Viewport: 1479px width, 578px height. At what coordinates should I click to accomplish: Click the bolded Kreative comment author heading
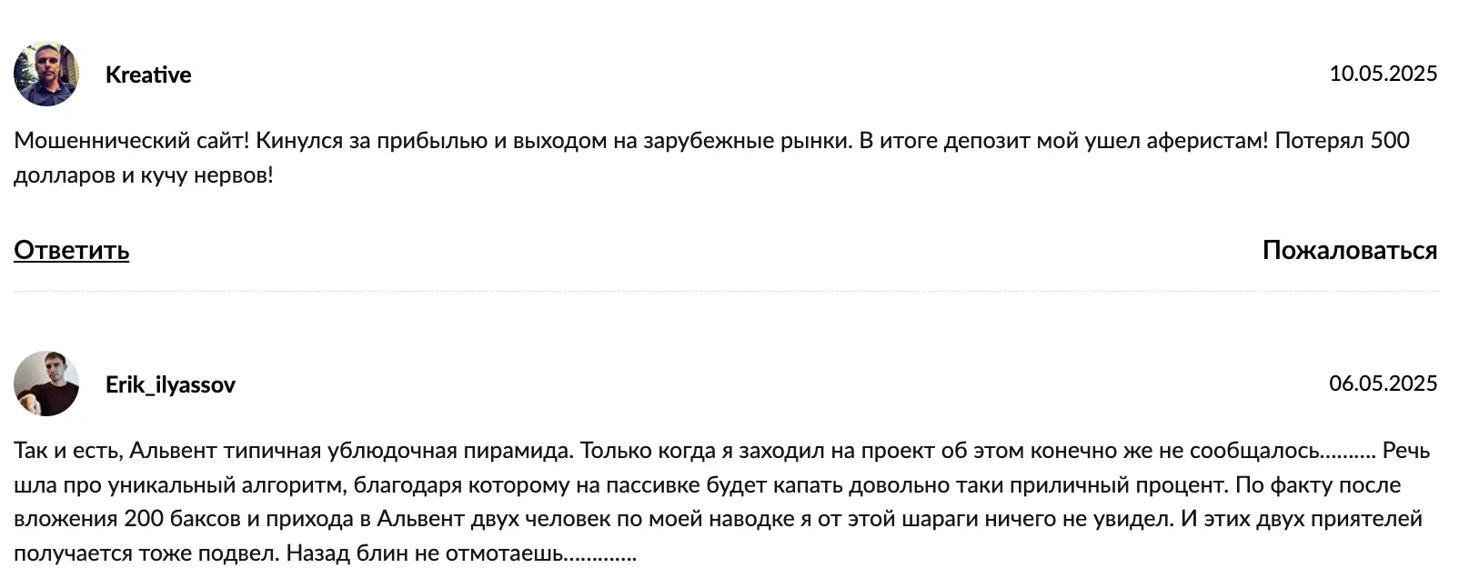[x=148, y=75]
